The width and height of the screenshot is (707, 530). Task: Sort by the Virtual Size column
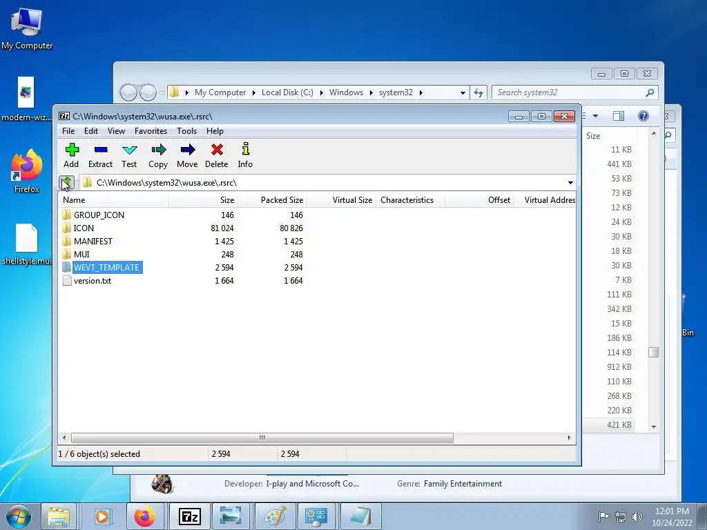pos(341,200)
